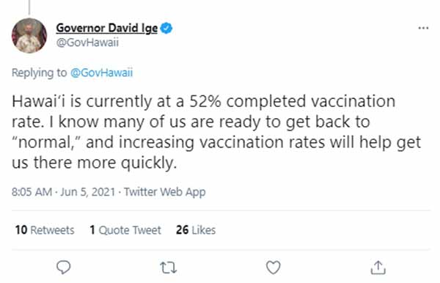The image size is (440, 283).
Task: Click the thread connector line above the avatar
Action: 29,7
